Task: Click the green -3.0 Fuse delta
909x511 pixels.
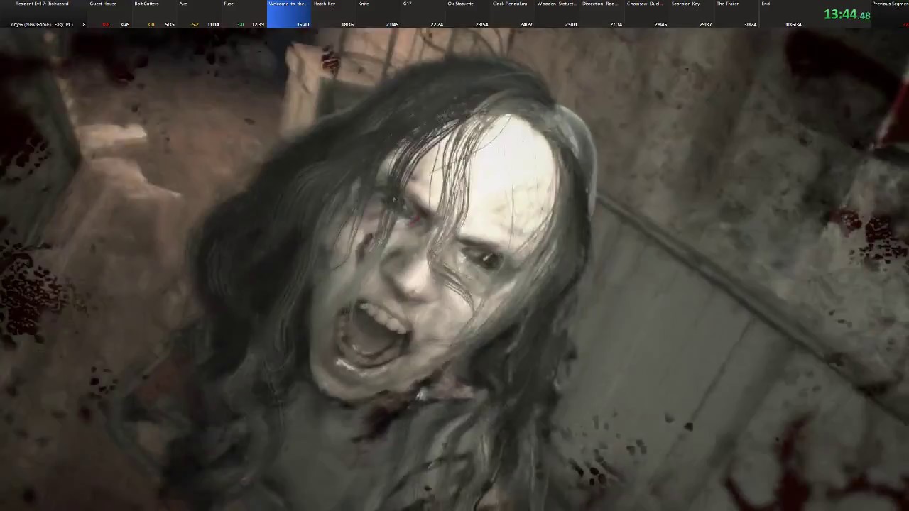Action: (240, 25)
